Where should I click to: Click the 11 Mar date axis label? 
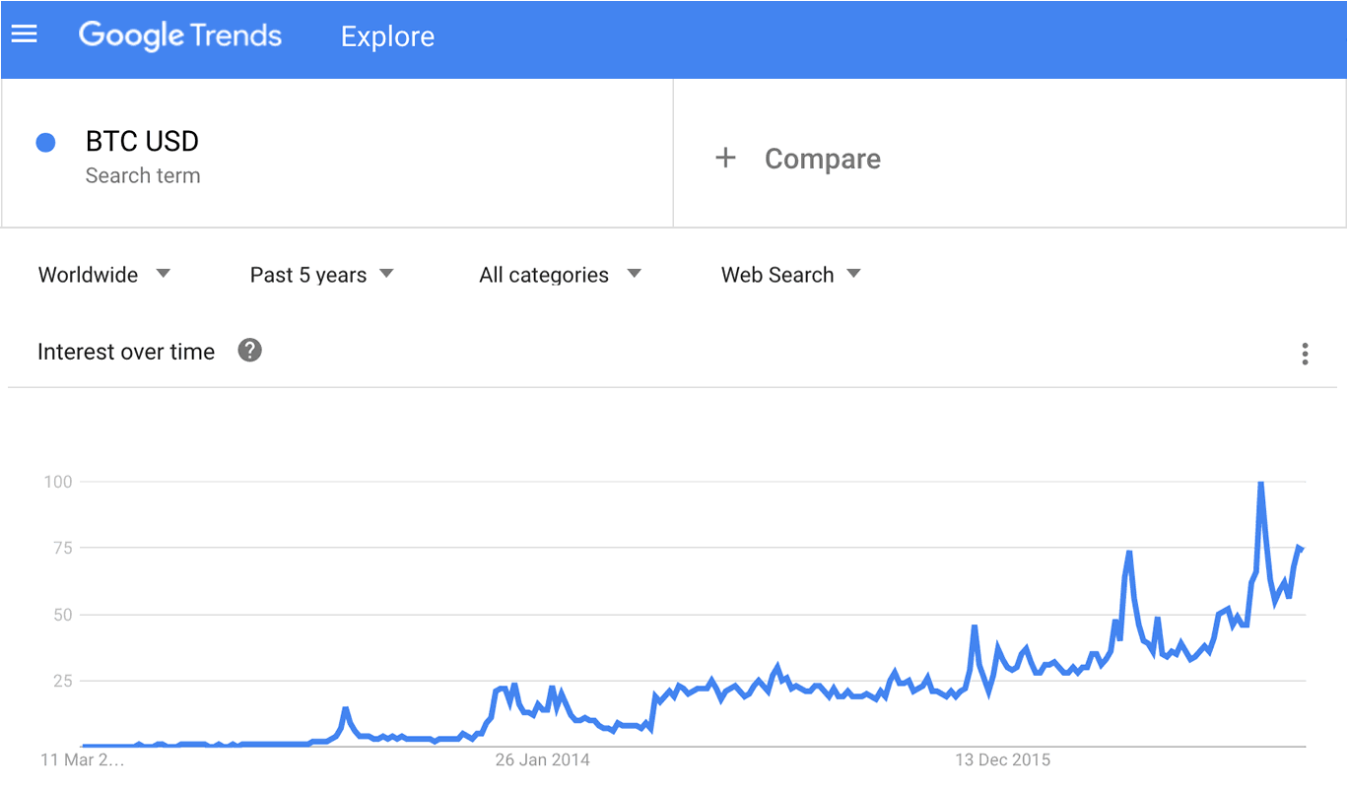coord(83,760)
